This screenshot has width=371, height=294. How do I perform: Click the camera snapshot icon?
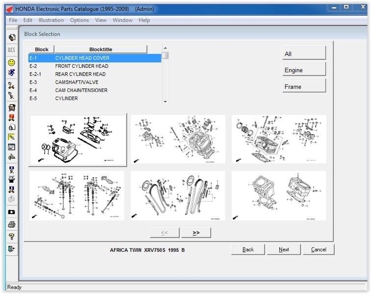(12, 212)
